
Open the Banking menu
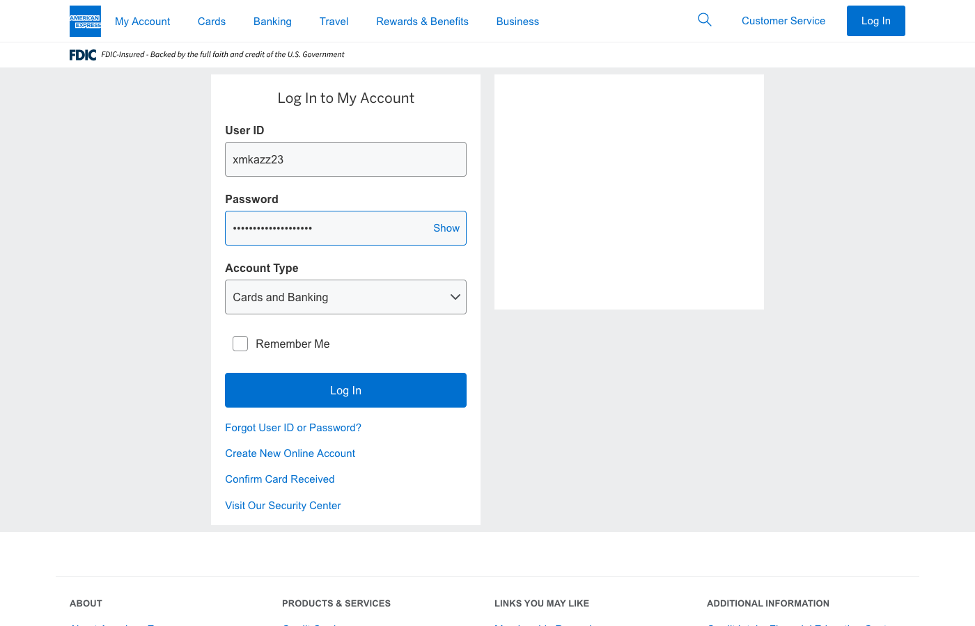272,22
